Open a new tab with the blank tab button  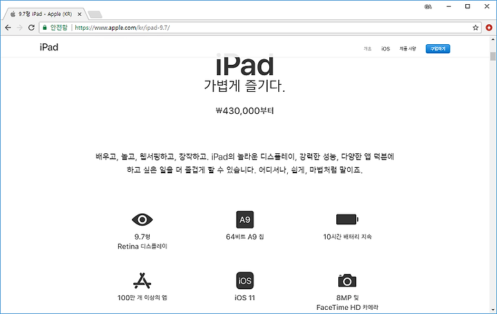coord(95,14)
